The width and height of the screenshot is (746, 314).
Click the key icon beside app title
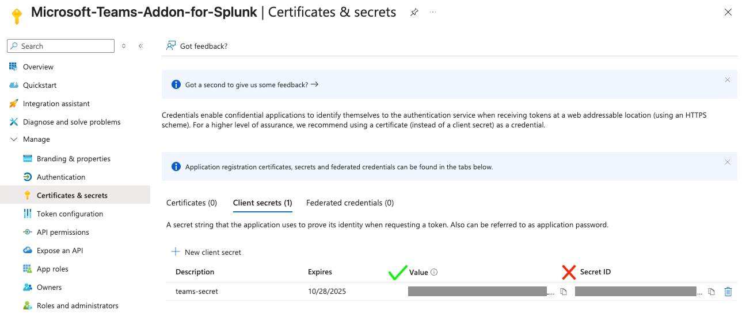16,15
